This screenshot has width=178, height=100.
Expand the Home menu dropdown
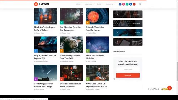79,4
